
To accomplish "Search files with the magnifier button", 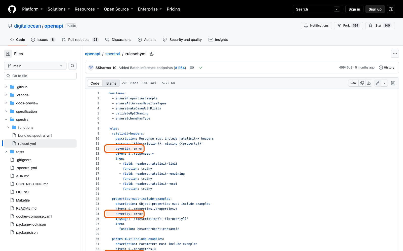I will click(x=73, y=66).
